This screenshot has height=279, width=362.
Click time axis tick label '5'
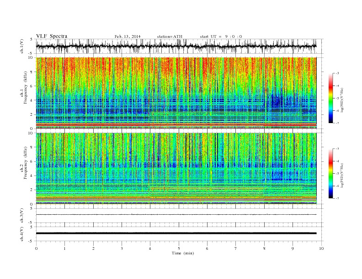[x=179, y=248]
